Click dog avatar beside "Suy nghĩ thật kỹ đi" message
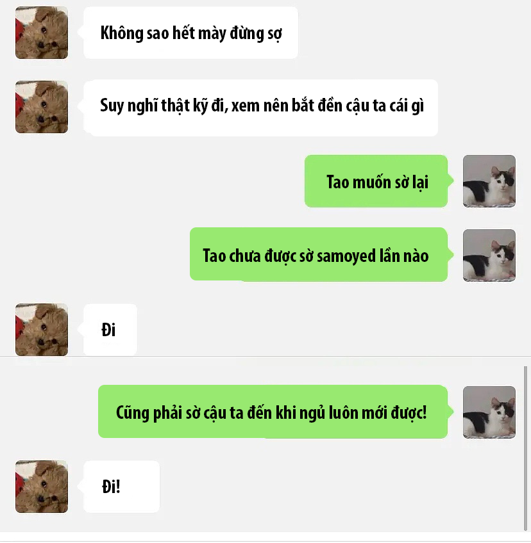 coord(42,107)
